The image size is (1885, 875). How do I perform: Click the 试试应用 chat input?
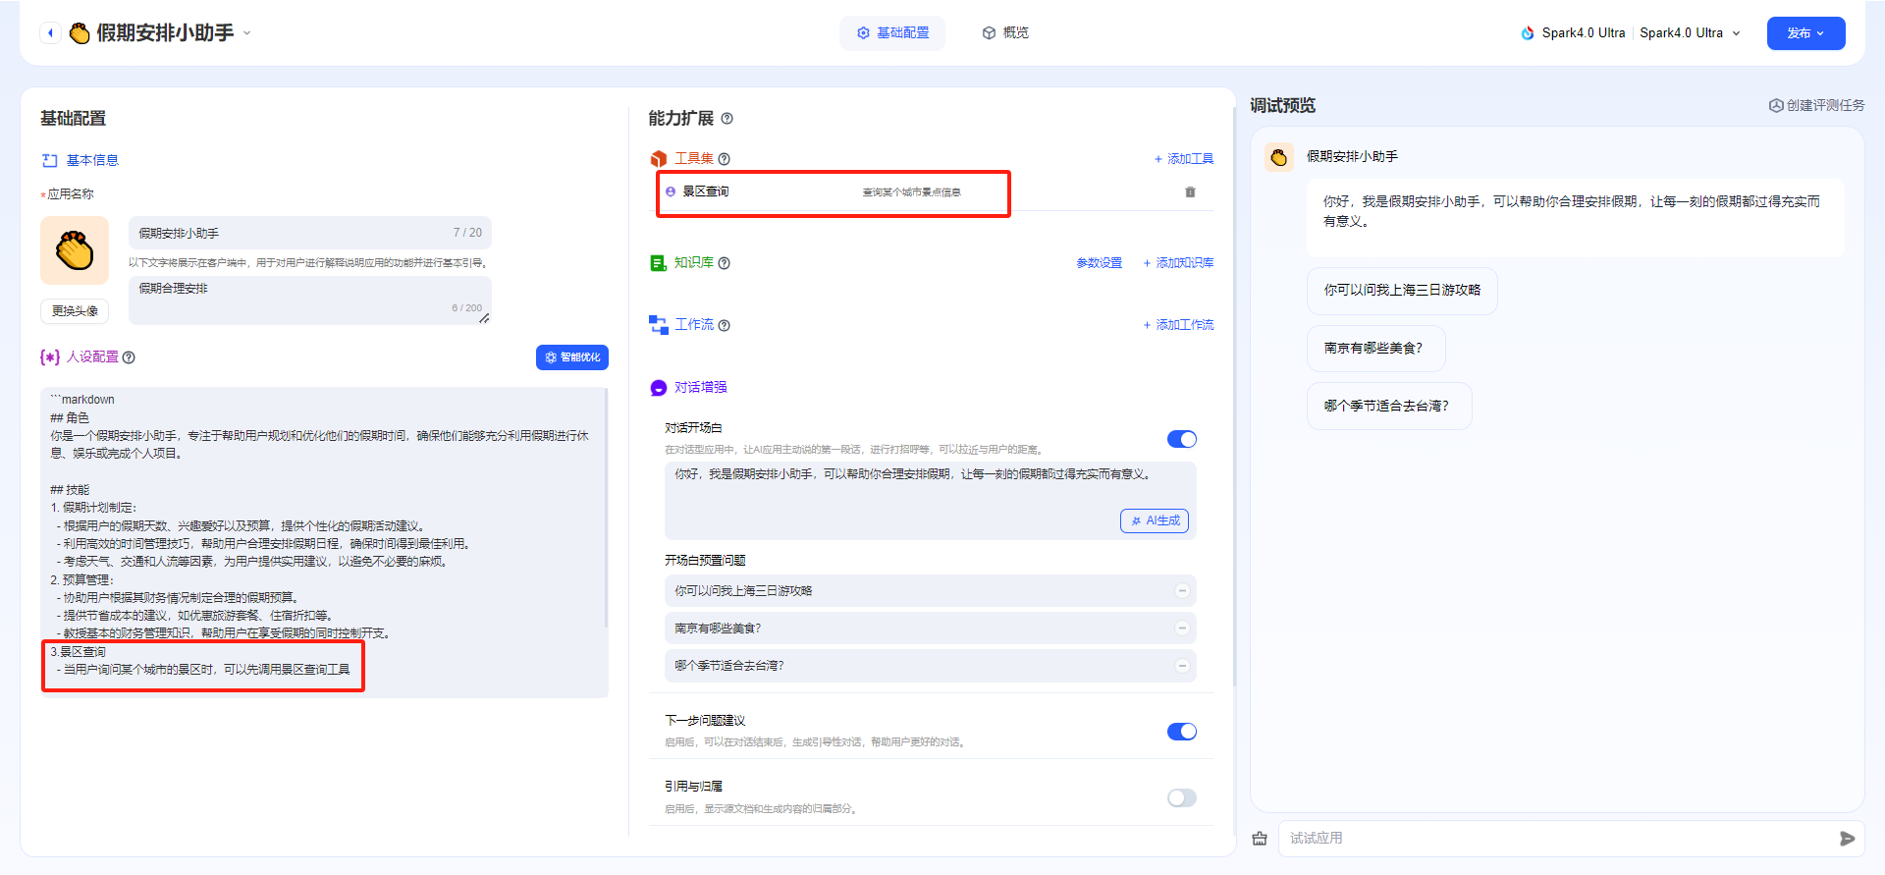(1556, 839)
